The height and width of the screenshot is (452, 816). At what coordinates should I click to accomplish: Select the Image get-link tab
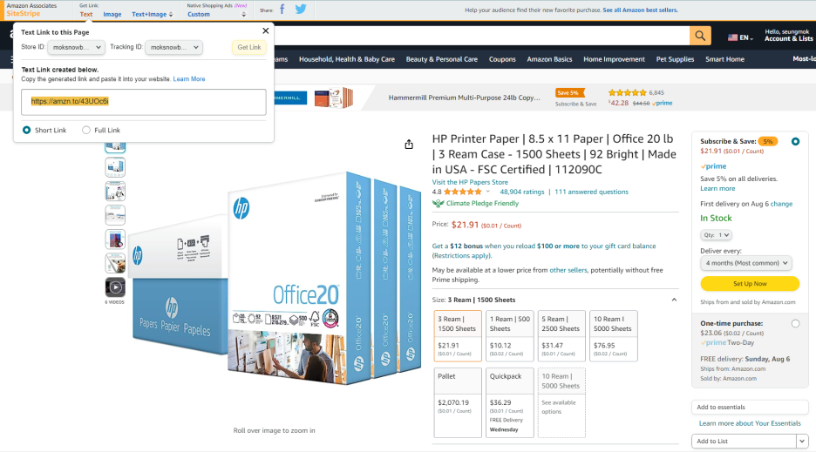112,14
